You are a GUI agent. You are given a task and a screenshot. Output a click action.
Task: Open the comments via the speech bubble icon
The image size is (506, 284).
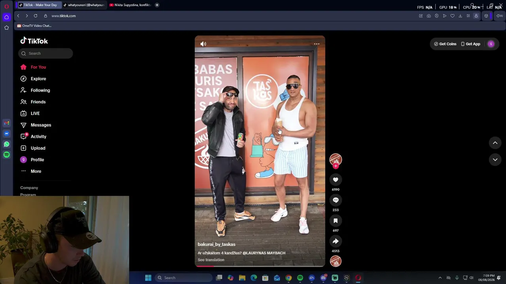click(336, 200)
